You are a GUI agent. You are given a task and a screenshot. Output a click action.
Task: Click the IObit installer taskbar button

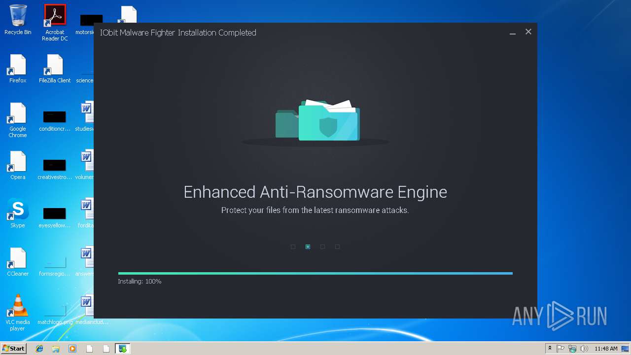(122, 349)
